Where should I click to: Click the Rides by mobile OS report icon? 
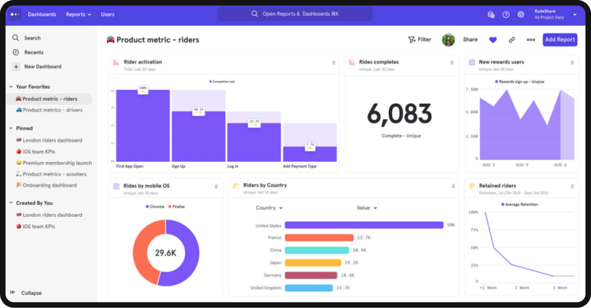pyautogui.click(x=117, y=186)
